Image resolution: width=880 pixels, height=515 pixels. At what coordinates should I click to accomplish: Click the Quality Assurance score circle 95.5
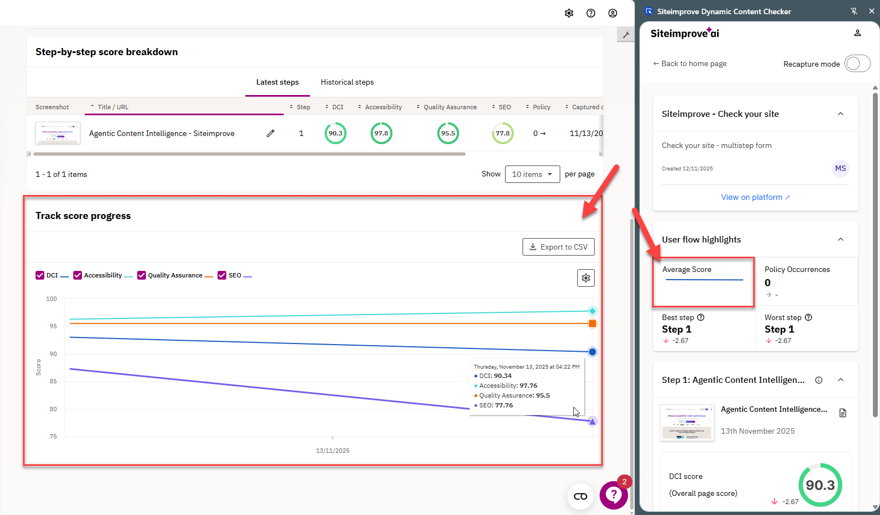[448, 133]
